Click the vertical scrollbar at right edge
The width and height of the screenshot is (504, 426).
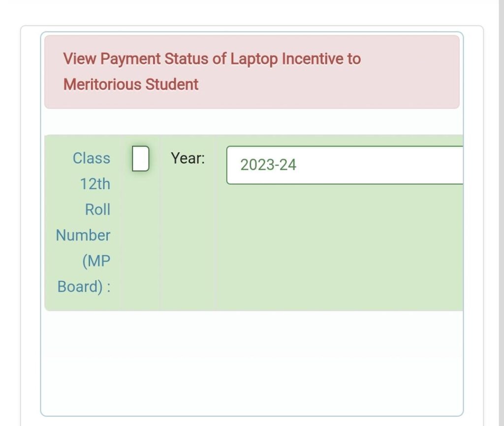click(501, 213)
